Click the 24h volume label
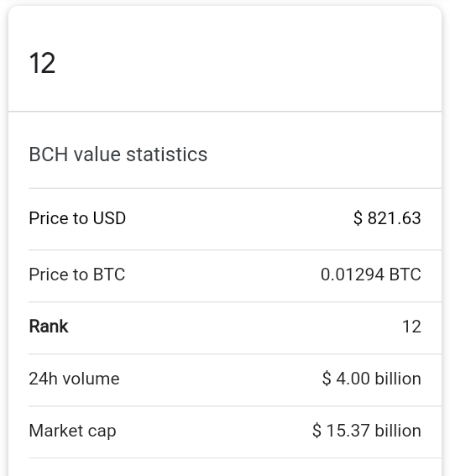 pyautogui.click(x=74, y=379)
